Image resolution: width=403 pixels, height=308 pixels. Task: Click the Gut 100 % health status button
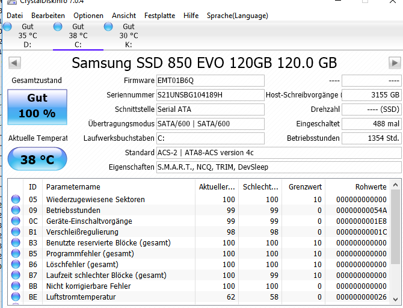tap(37, 107)
